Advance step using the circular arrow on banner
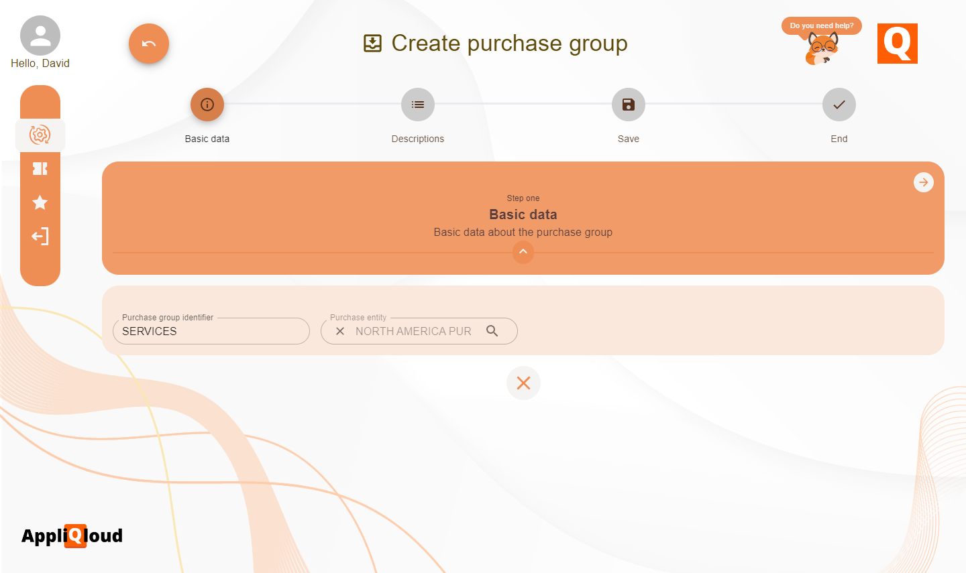966x573 pixels. (924, 182)
